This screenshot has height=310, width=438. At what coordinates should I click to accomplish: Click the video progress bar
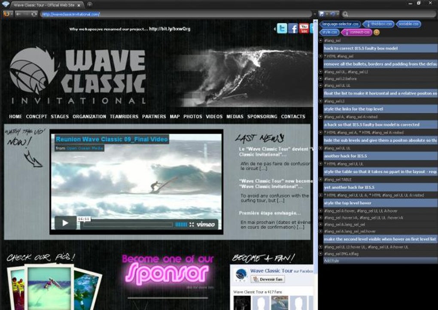click(x=128, y=225)
